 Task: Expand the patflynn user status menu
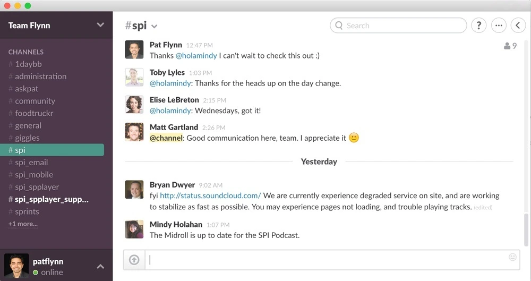(100, 267)
